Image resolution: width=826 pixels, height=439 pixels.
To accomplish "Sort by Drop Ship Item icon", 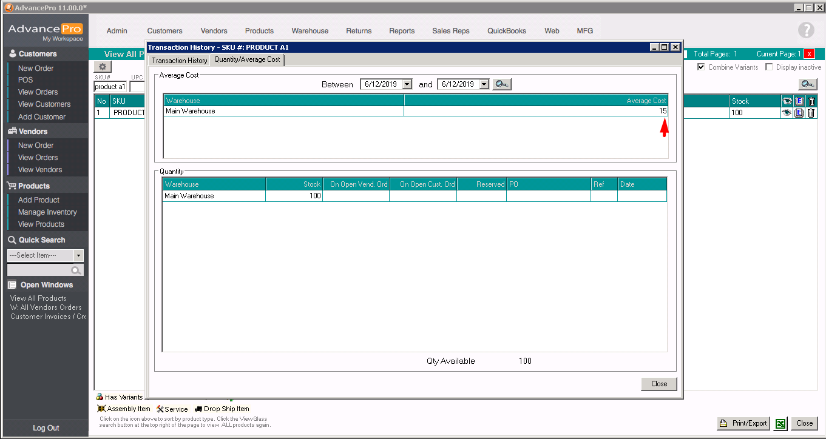I will (x=198, y=409).
